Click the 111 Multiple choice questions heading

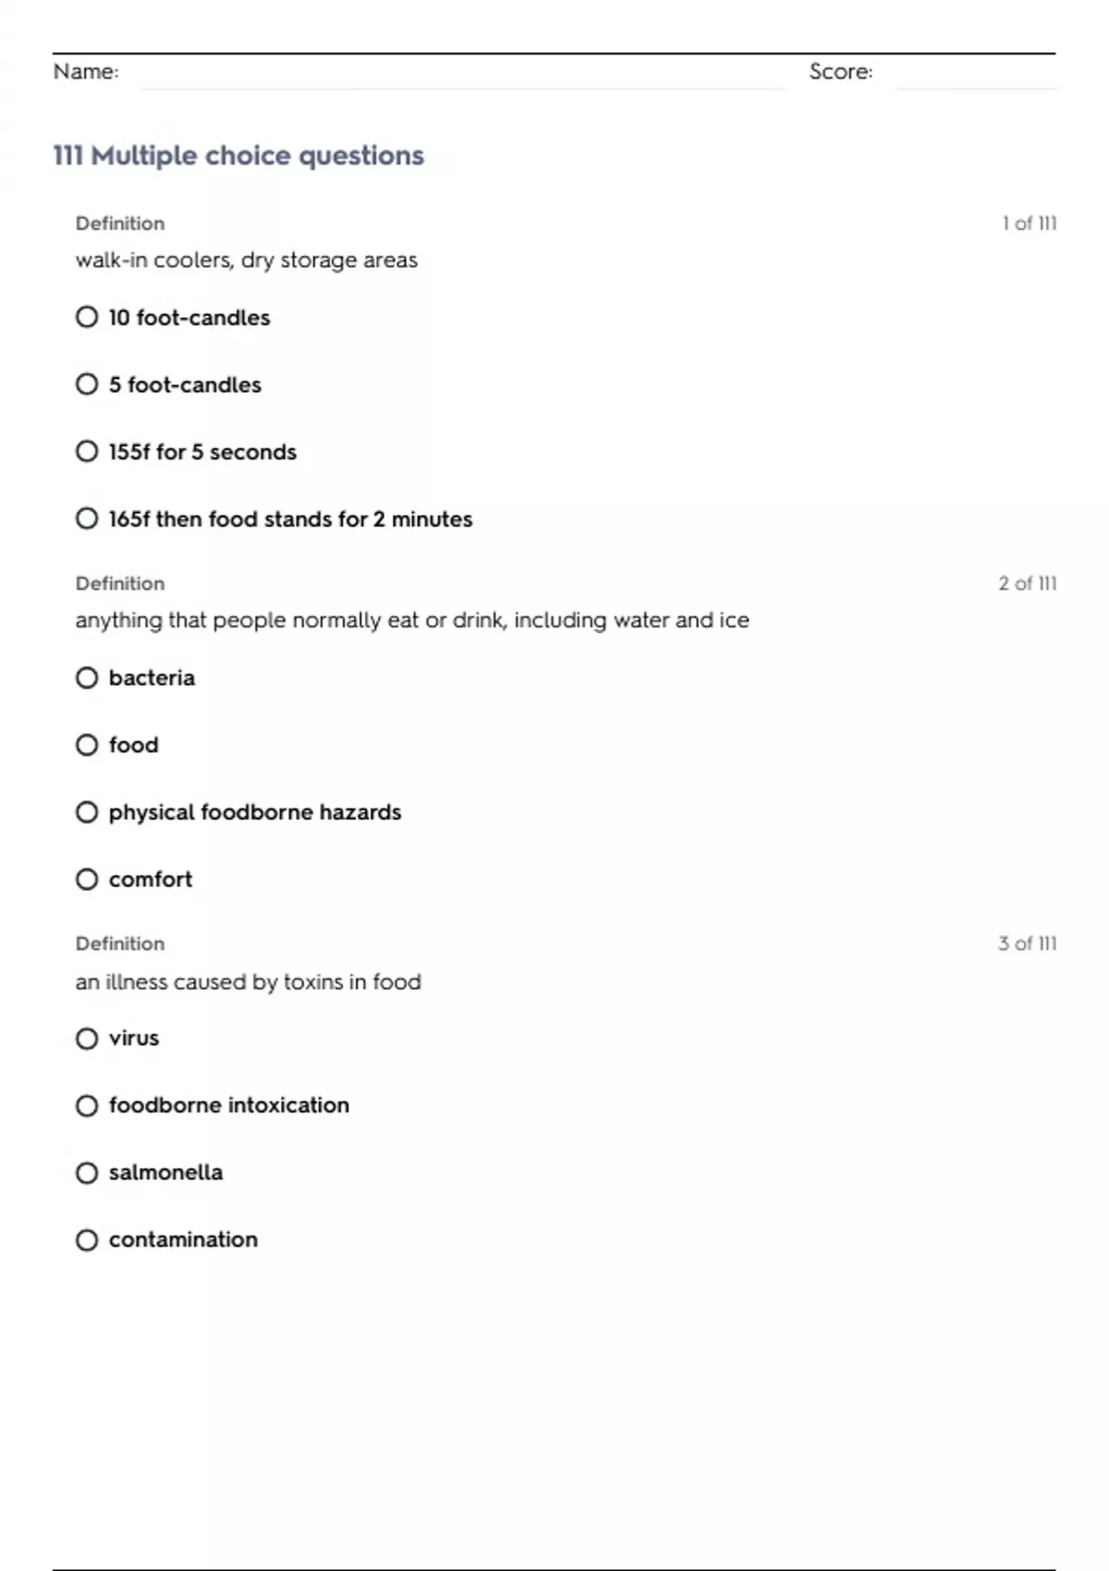click(238, 155)
